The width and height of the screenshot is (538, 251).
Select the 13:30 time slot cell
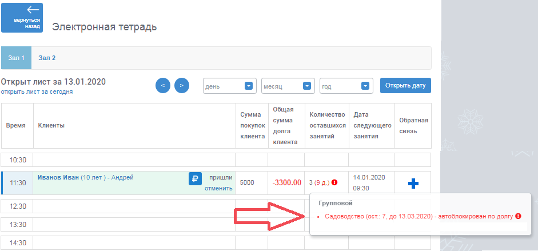pyautogui.click(x=17, y=225)
